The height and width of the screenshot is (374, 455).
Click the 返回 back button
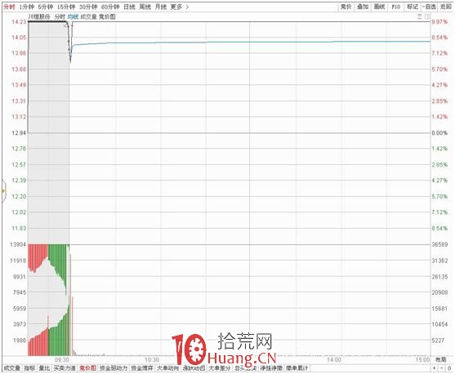(x=445, y=7)
